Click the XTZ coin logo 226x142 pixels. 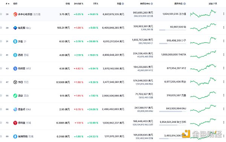point(15,69)
